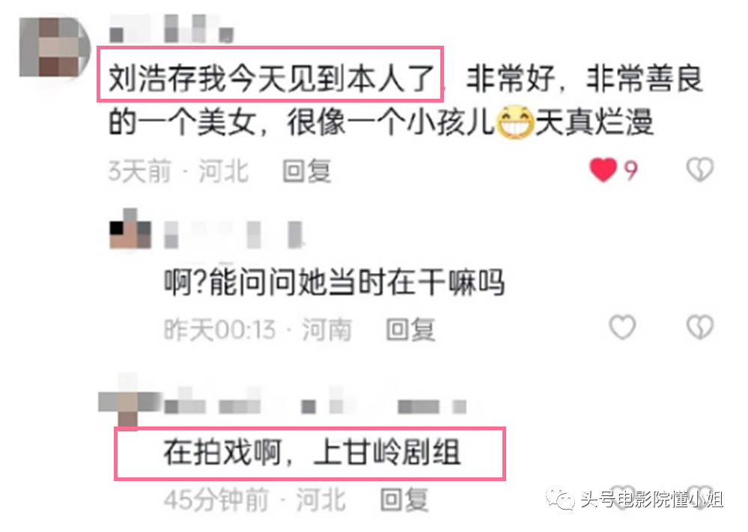Dislike the 河南 reply using the broken heart
Viewport: 748px width, 532px height.
[x=699, y=327]
